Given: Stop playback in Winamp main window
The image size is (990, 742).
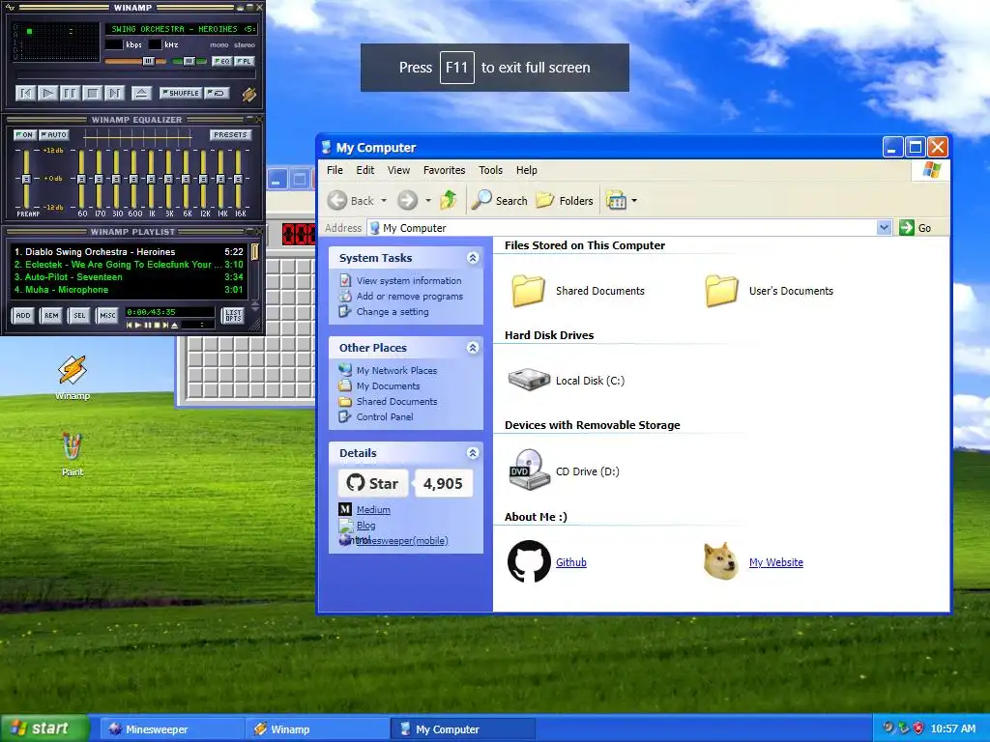Looking at the screenshot, I should click(92, 94).
